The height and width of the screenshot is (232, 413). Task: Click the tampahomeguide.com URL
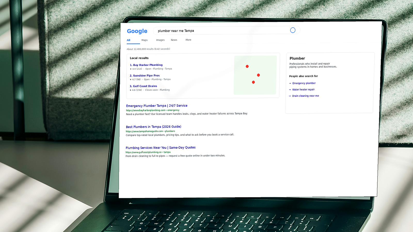[x=150, y=131]
